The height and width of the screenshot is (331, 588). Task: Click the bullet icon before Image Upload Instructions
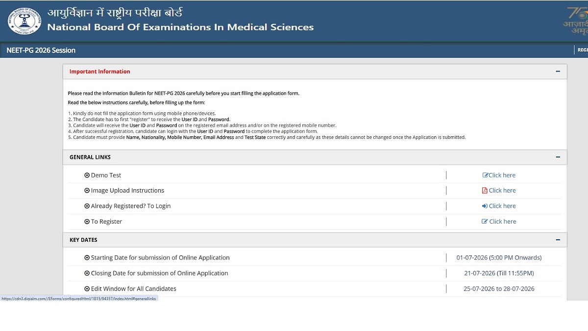pyautogui.click(x=87, y=190)
